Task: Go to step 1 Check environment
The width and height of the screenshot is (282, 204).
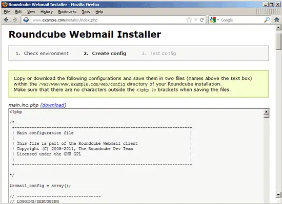Action: point(42,53)
